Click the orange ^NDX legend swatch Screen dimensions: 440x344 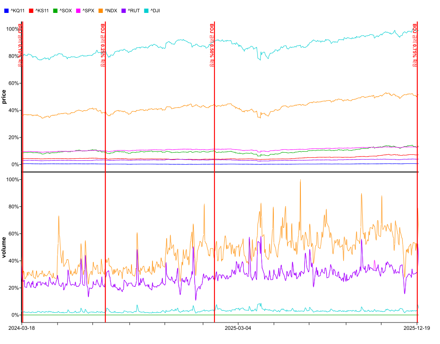point(101,10)
